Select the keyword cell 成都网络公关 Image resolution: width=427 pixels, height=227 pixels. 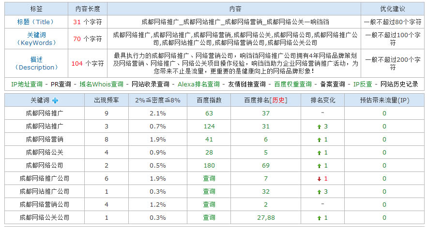pyautogui.click(x=45, y=152)
